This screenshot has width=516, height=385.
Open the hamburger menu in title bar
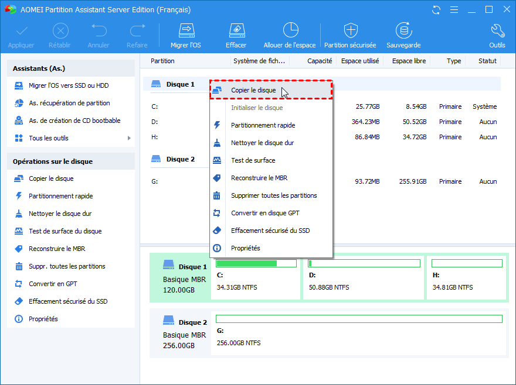pos(454,10)
